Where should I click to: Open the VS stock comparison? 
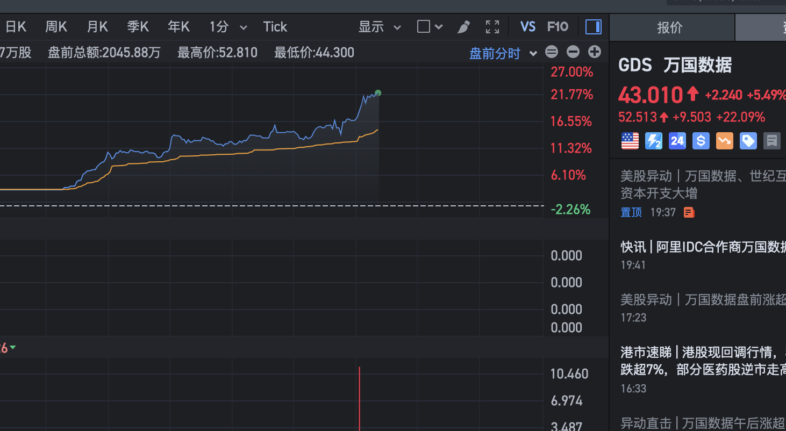point(528,27)
